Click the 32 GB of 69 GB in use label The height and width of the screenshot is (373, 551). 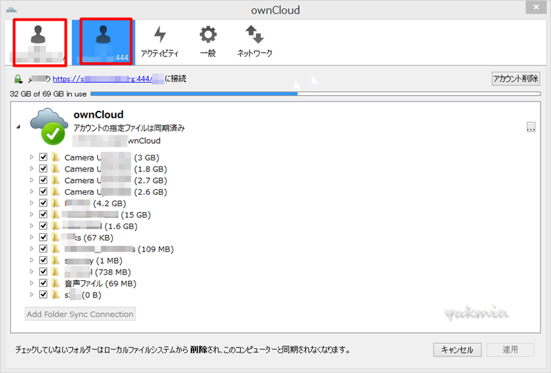[x=48, y=94]
